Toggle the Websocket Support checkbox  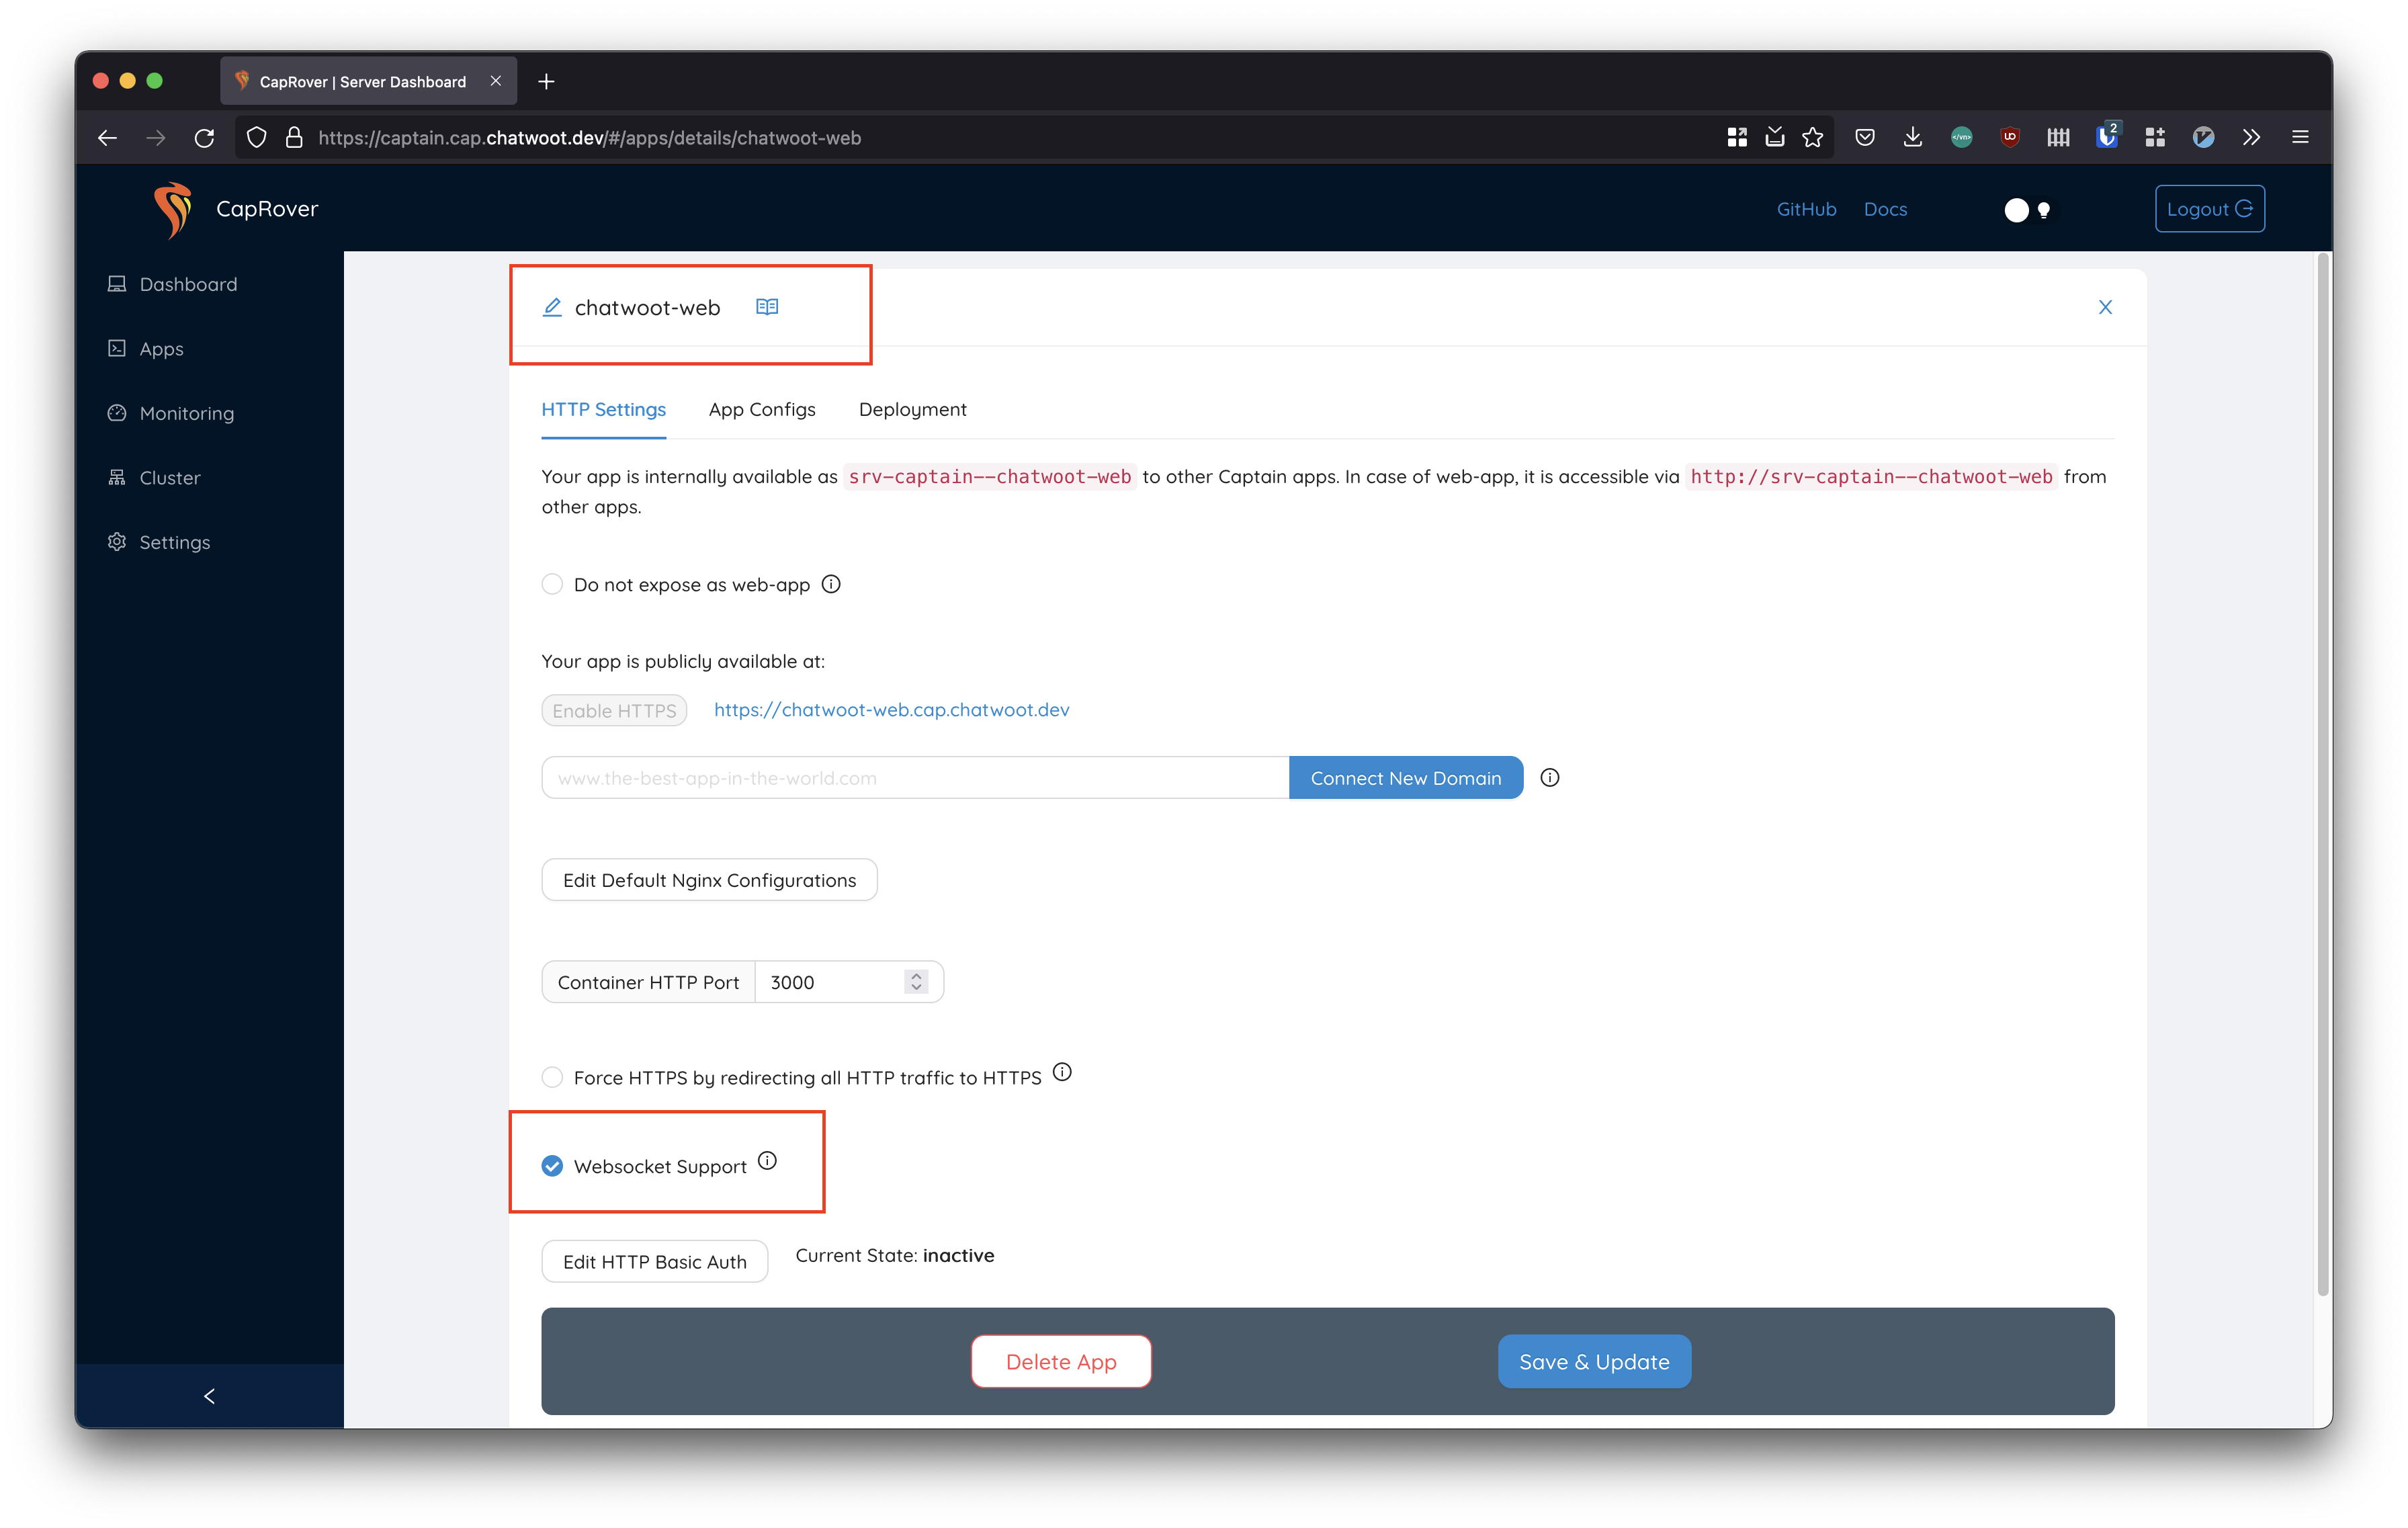(552, 1166)
